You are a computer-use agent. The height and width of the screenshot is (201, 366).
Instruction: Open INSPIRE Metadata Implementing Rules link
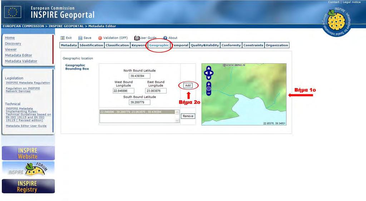(28, 114)
